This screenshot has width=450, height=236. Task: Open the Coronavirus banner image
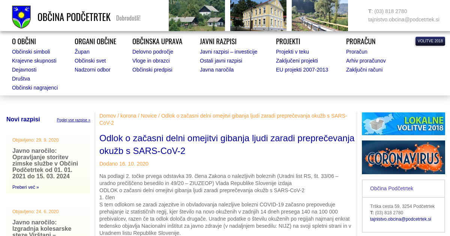[403, 157]
